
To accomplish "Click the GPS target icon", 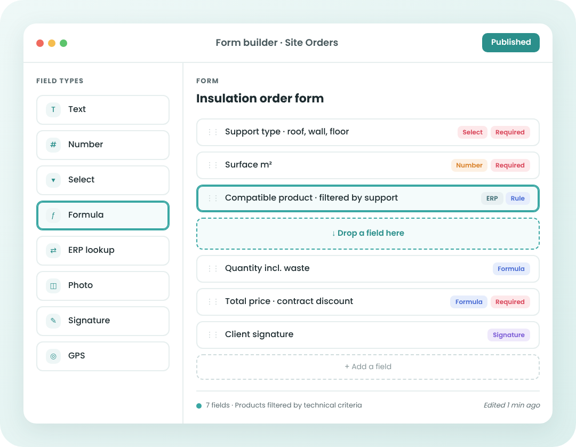I will tap(53, 356).
